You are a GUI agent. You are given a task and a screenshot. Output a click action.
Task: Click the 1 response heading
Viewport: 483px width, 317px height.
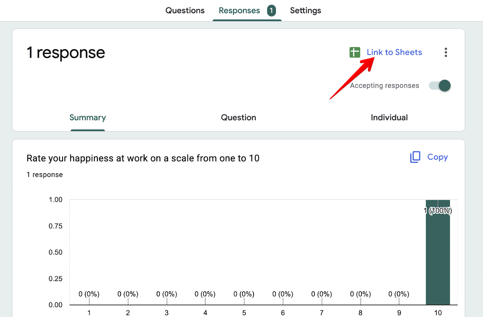click(x=66, y=52)
